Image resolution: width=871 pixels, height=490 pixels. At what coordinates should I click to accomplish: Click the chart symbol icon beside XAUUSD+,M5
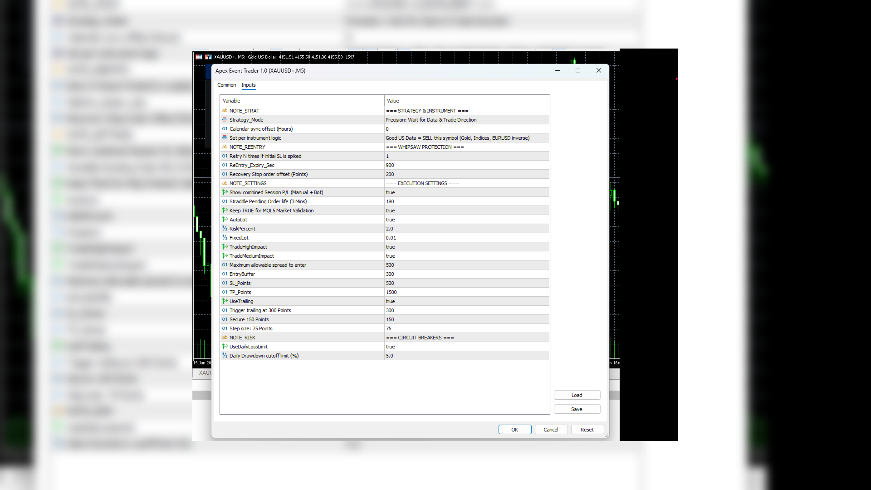click(x=208, y=57)
